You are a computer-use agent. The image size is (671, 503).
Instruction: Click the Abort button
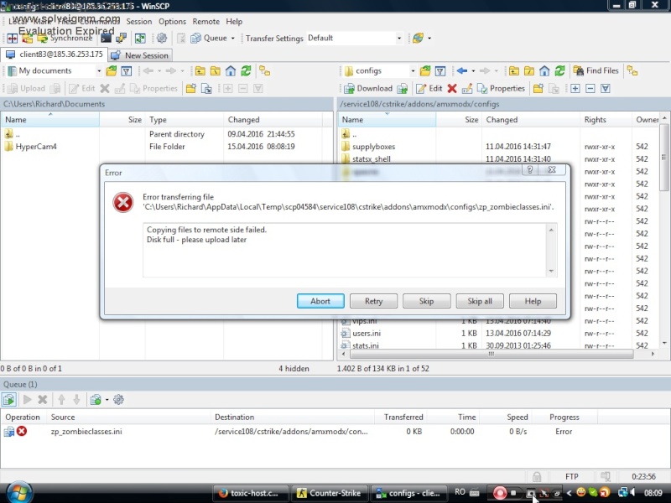(x=320, y=301)
